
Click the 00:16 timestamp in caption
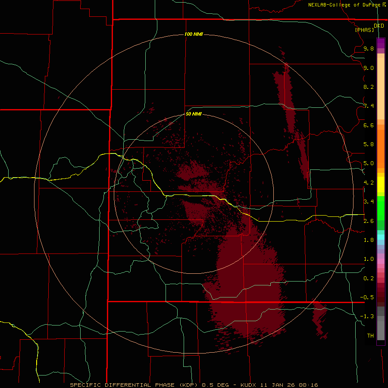click(x=308, y=385)
